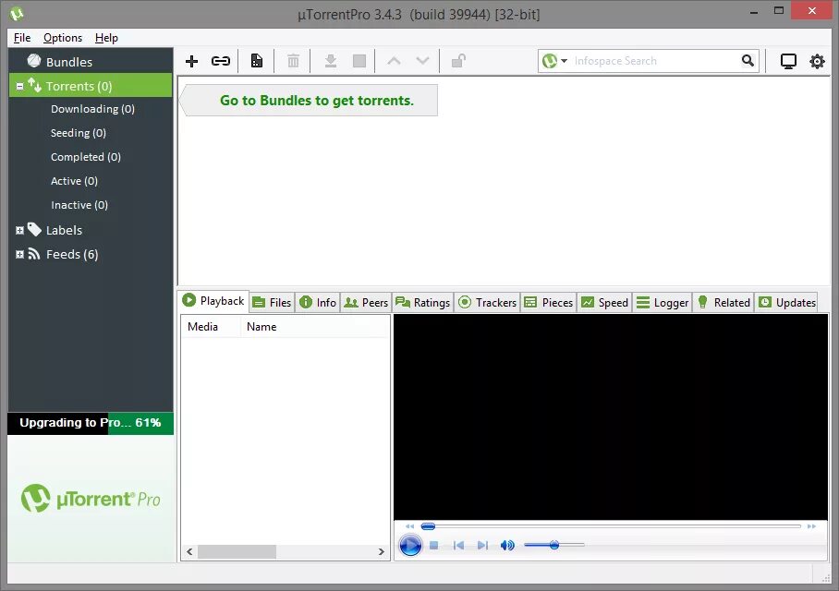Click the Stop Torrent square icon
839x591 pixels.
click(x=359, y=61)
